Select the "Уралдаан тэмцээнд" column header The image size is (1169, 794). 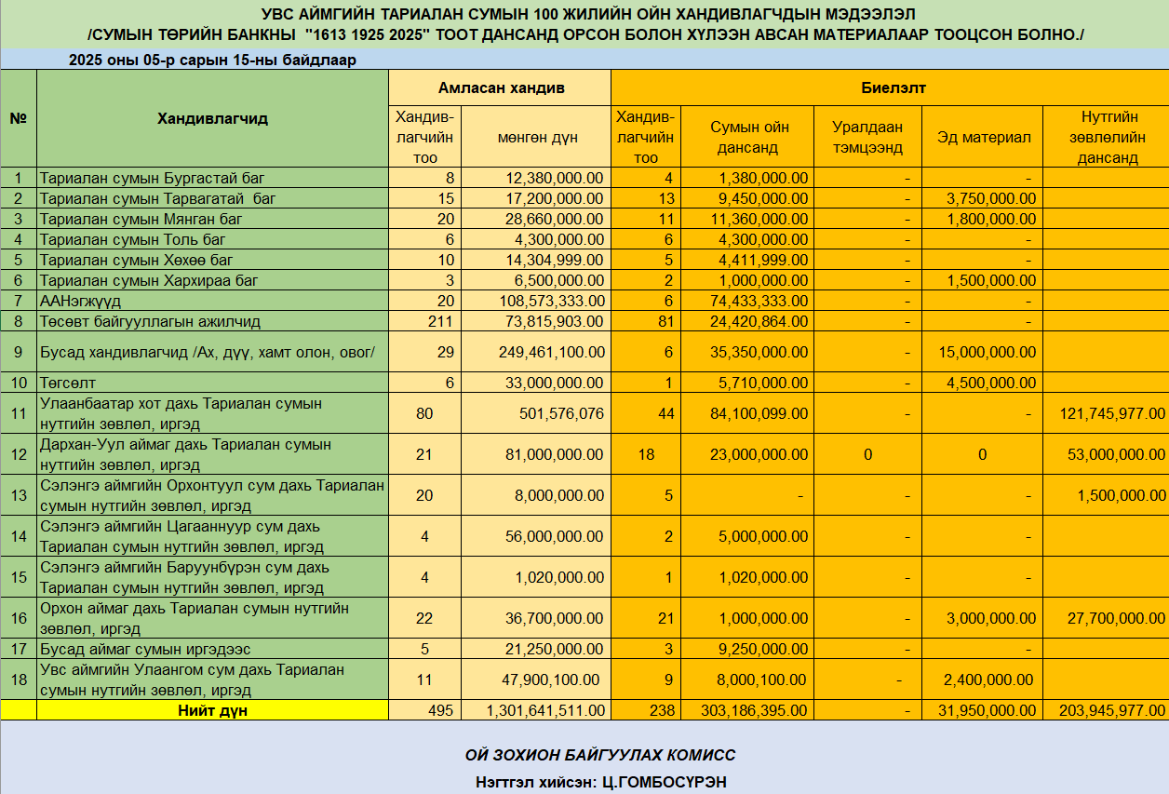pyautogui.click(x=868, y=137)
